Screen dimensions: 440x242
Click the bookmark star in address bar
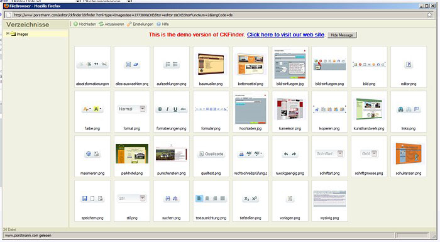click(x=429, y=15)
